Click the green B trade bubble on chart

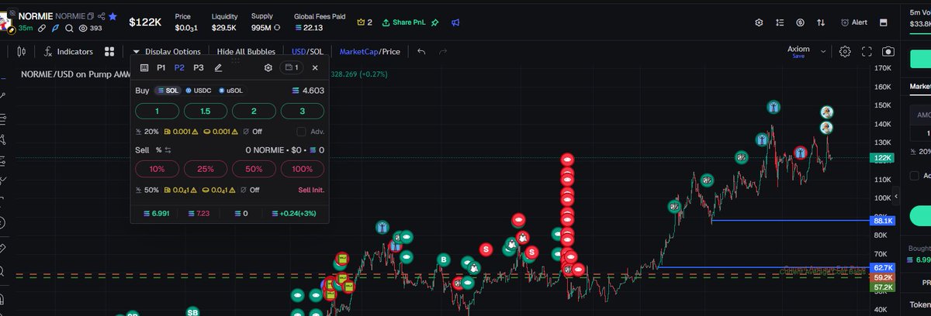(444, 259)
